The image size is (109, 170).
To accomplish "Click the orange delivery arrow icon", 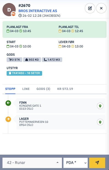I will (x=8, y=119).
